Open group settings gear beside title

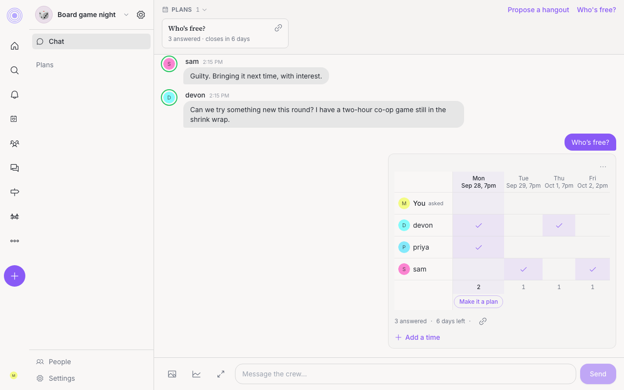(x=141, y=15)
